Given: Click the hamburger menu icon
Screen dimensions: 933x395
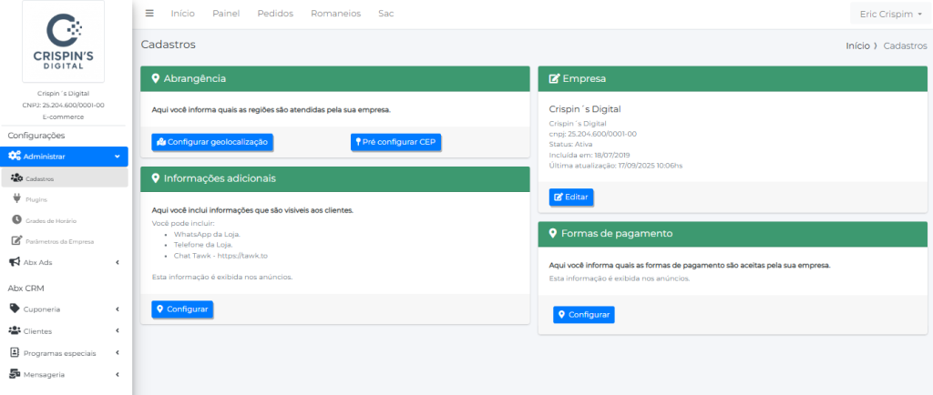Looking at the screenshot, I should [149, 14].
